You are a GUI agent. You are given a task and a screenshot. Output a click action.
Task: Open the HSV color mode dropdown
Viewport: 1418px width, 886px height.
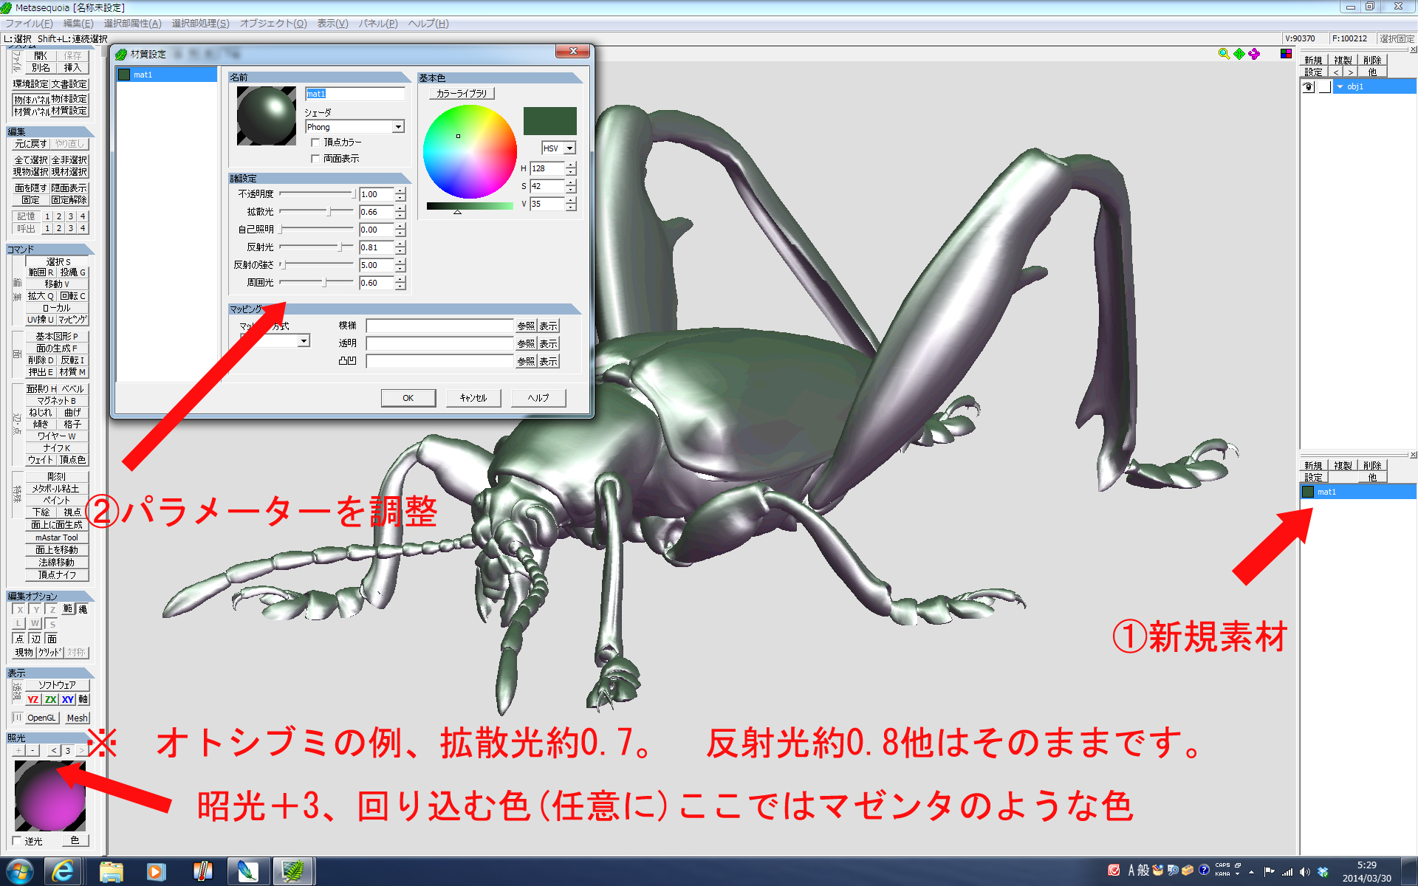[x=569, y=148]
